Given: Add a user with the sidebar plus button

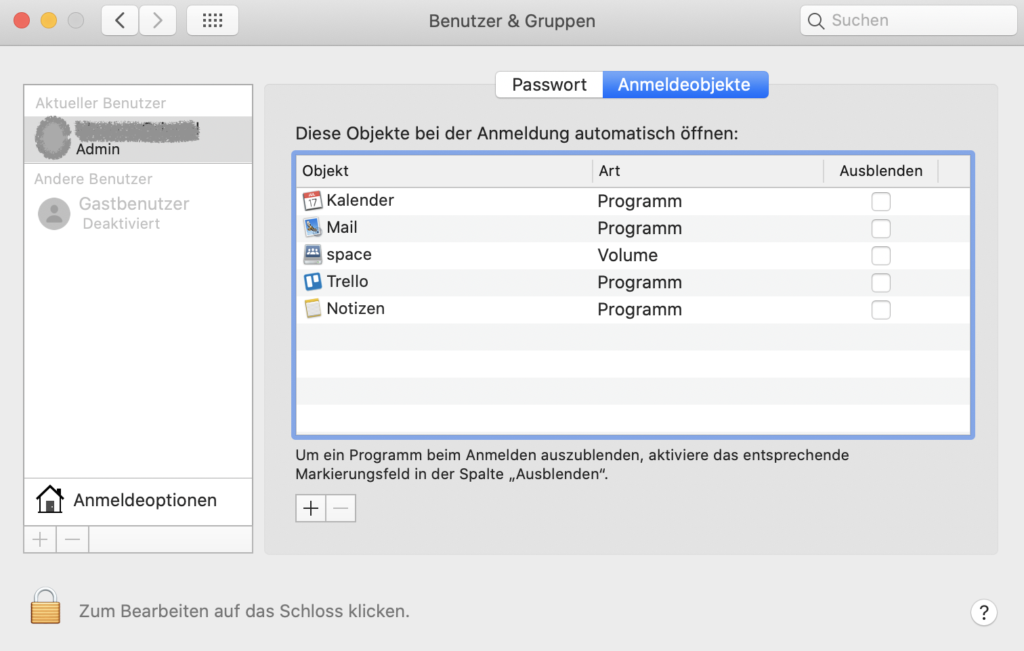Looking at the screenshot, I should (40, 539).
